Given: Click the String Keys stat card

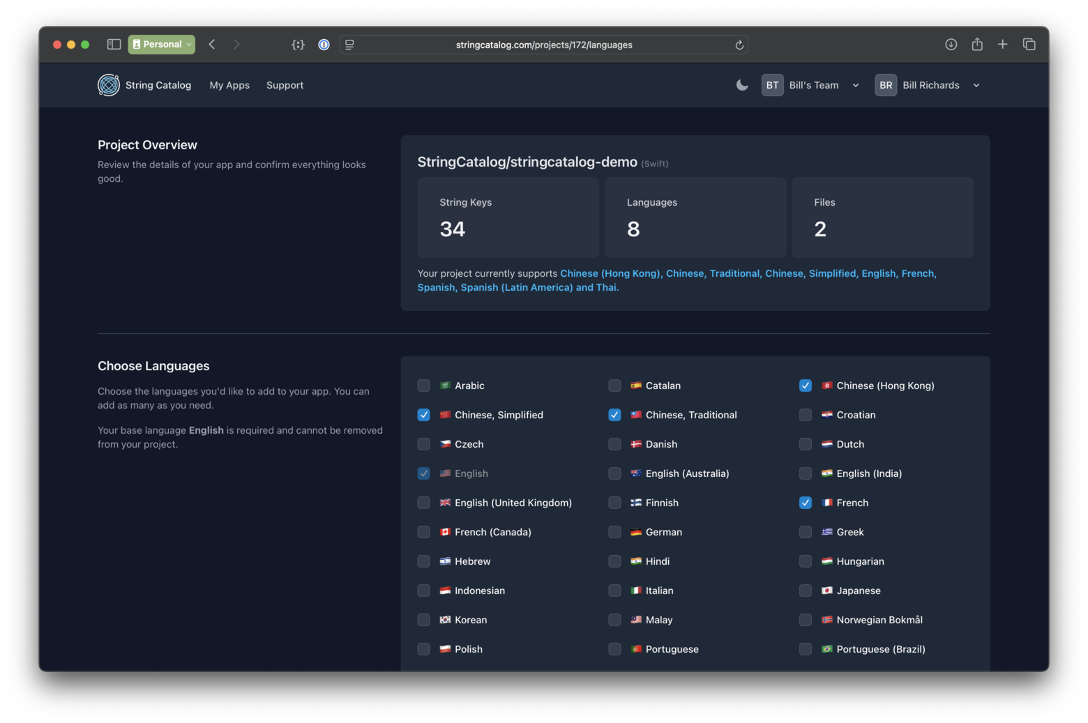Looking at the screenshot, I should click(508, 218).
